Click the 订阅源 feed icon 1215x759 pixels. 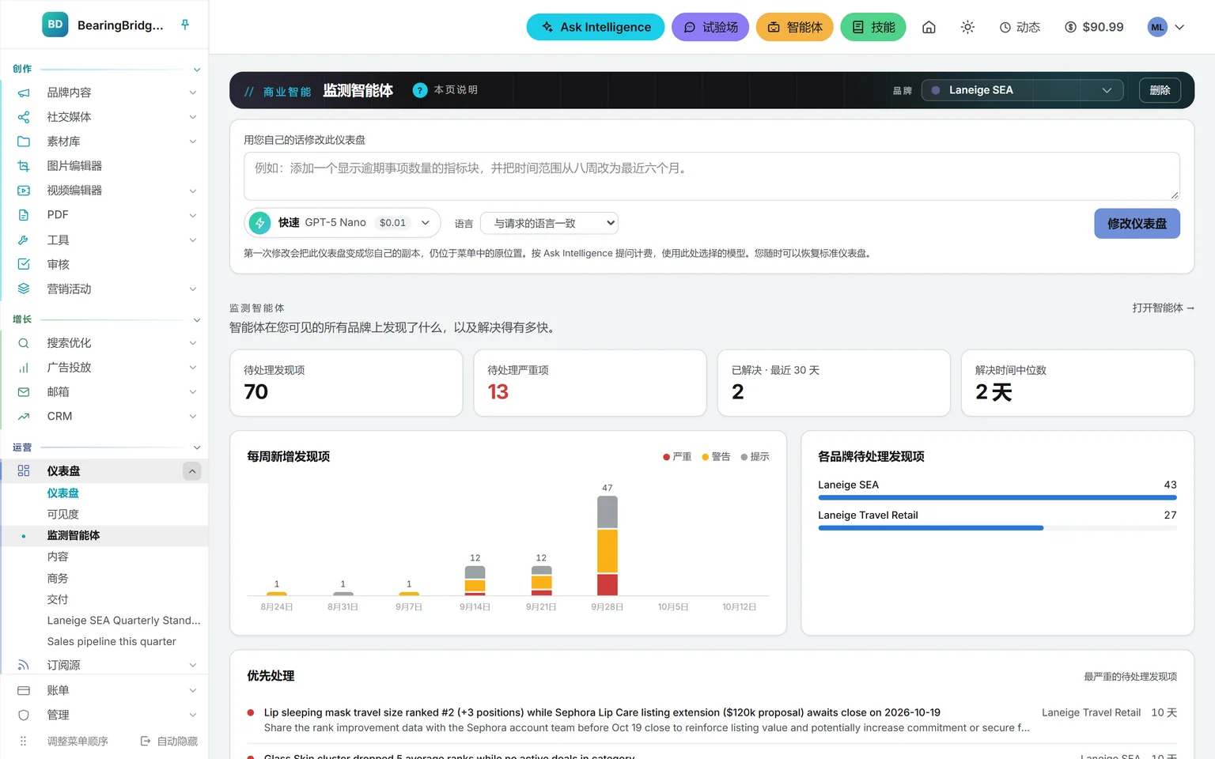(24, 665)
